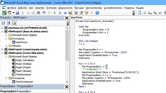Open the Insertar menu
Image resolution: width=166 pixels, height=93 pixels.
pos(40,8)
